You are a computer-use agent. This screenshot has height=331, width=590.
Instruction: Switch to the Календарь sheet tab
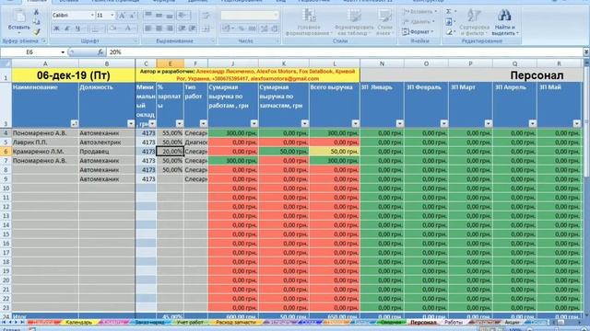click(x=78, y=323)
